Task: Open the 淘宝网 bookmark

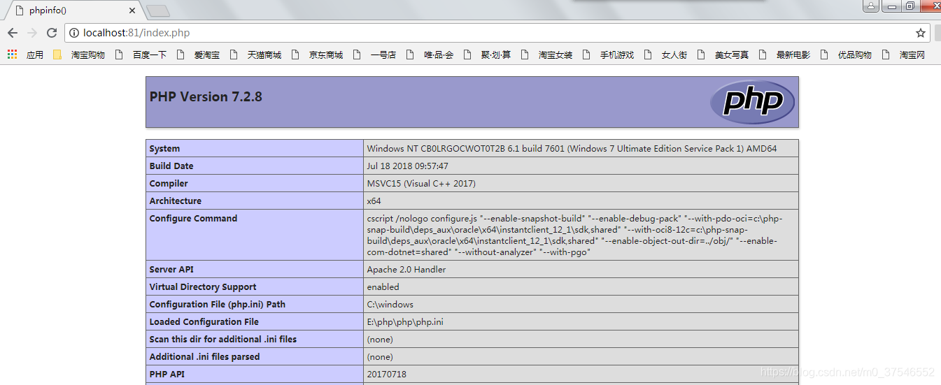Action: [903, 55]
